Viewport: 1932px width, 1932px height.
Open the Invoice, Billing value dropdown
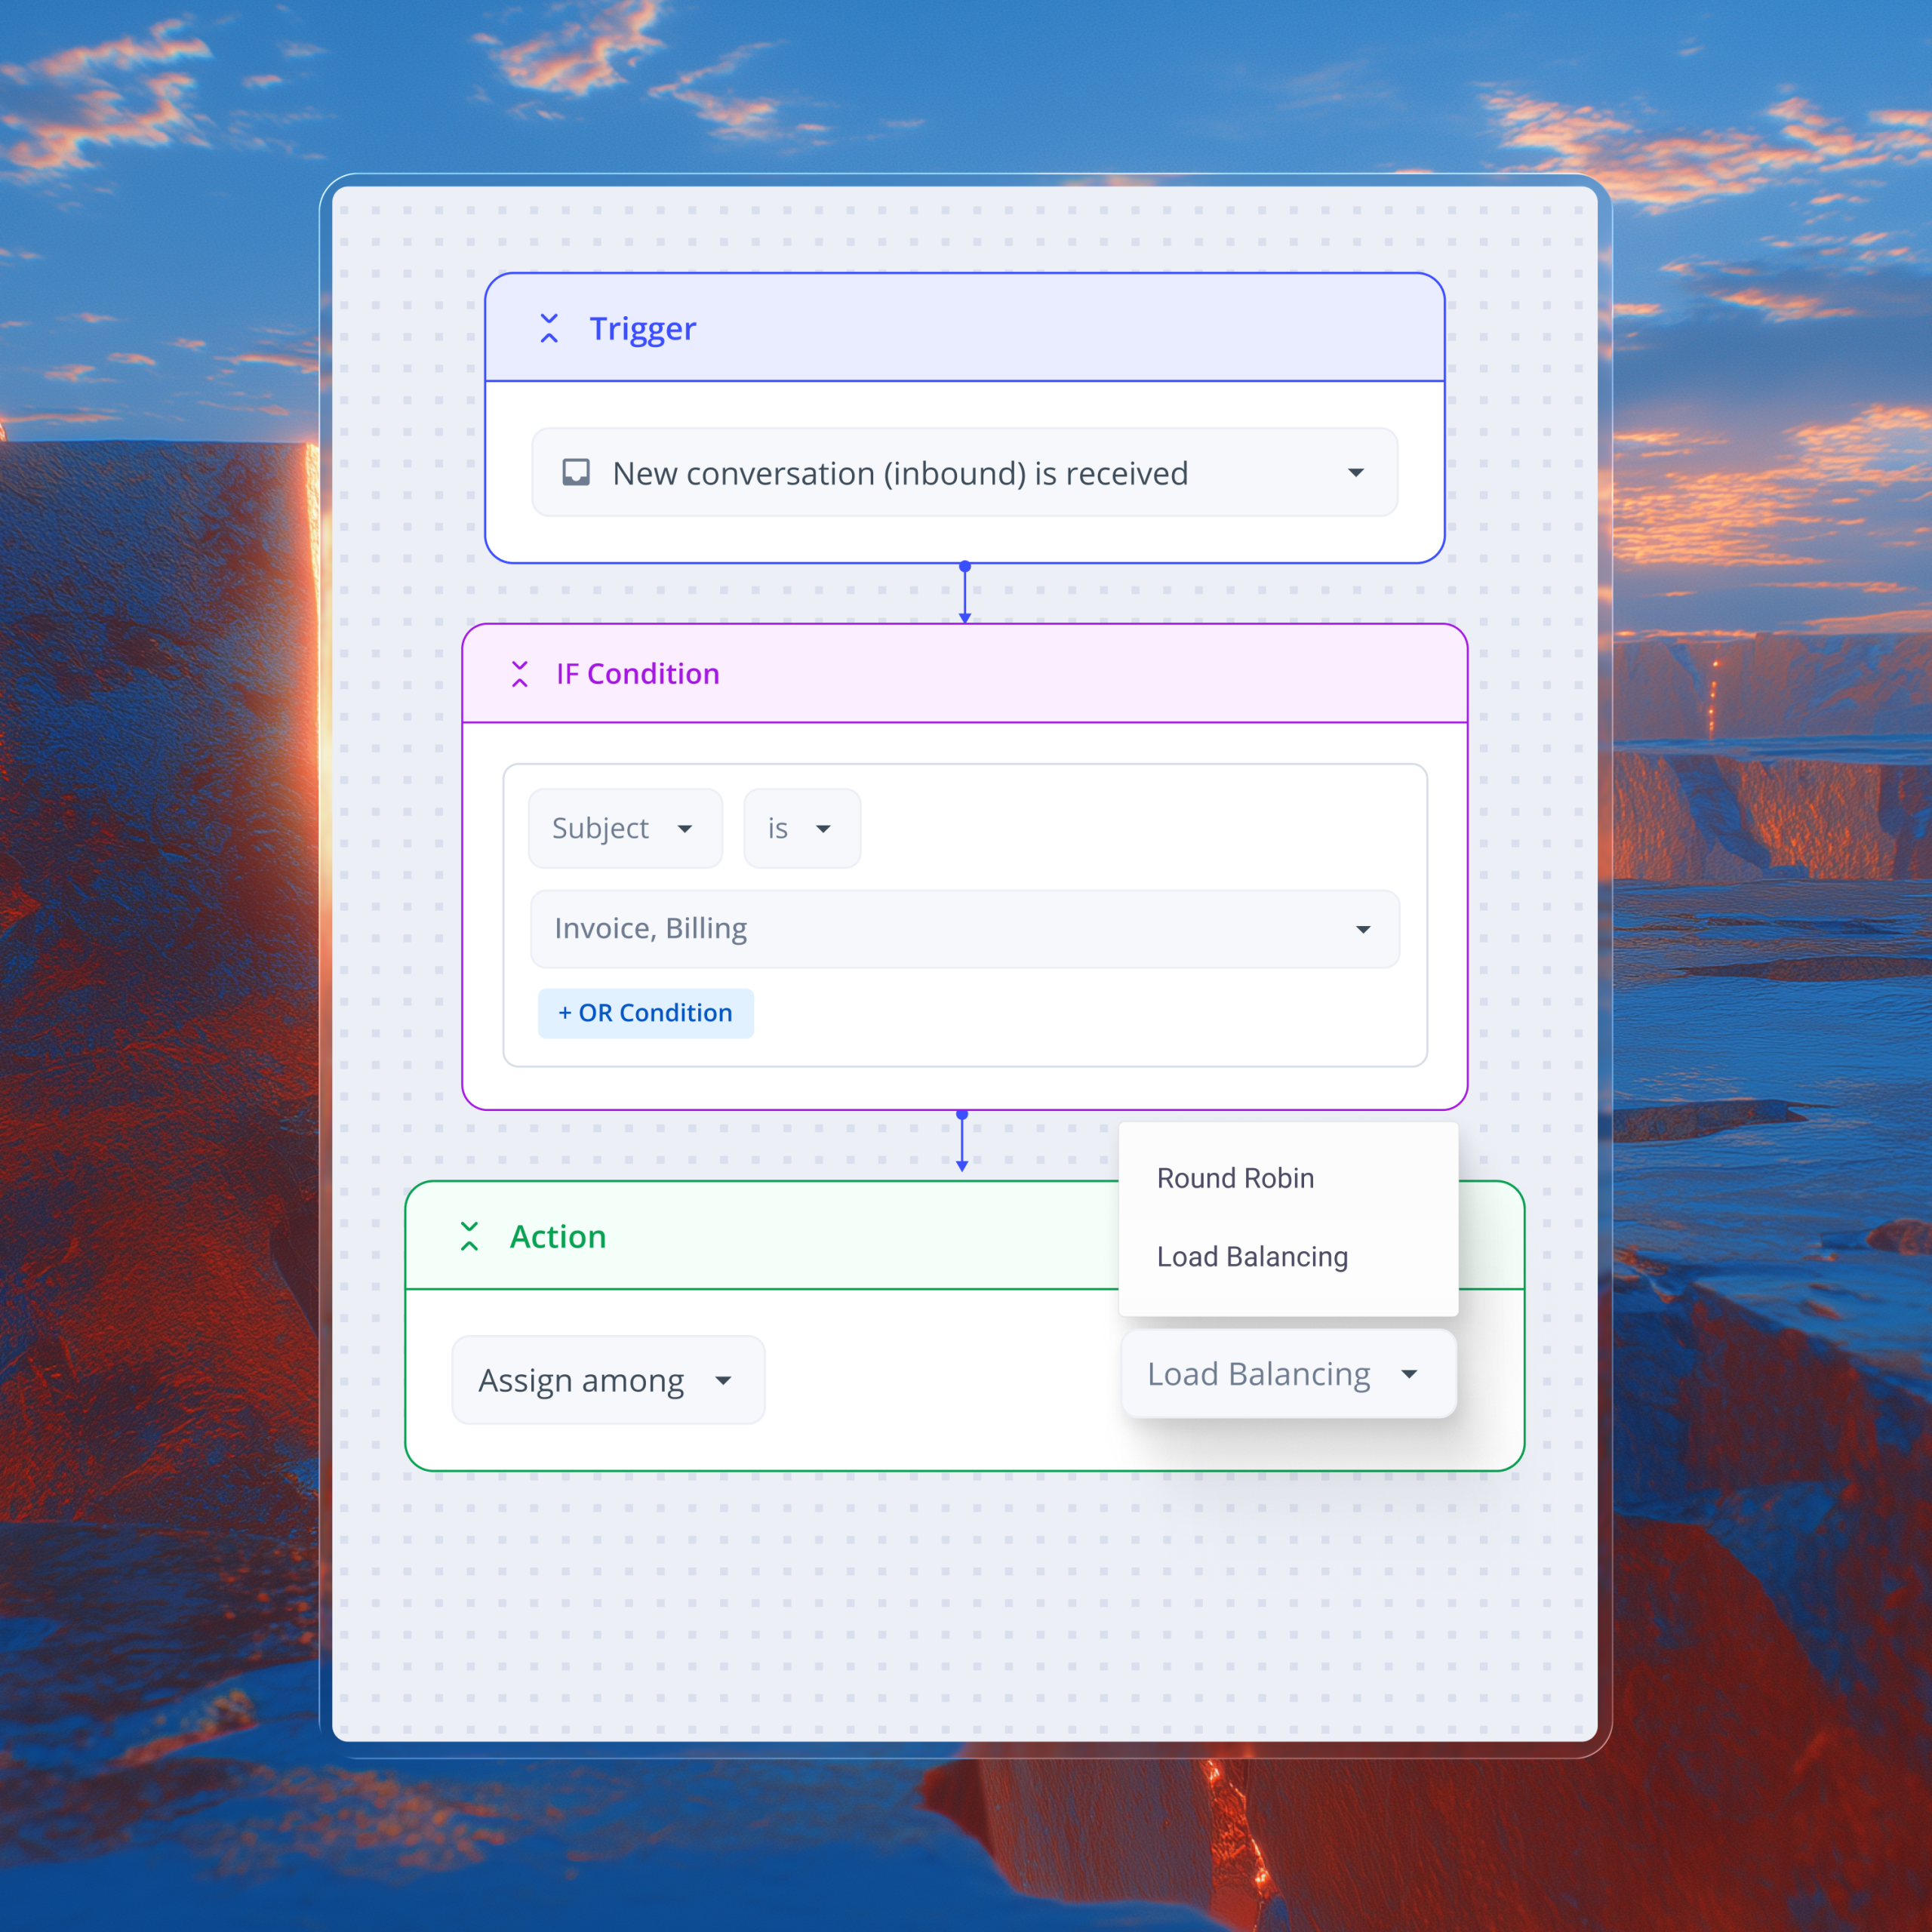(x=964, y=929)
